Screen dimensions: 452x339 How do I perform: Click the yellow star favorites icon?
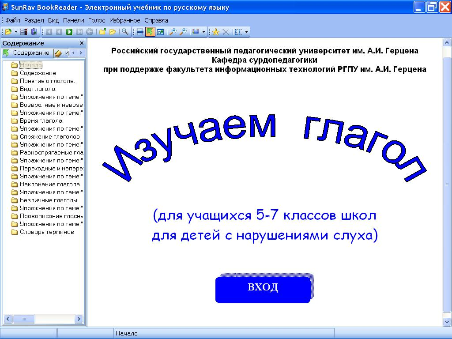click(x=216, y=32)
